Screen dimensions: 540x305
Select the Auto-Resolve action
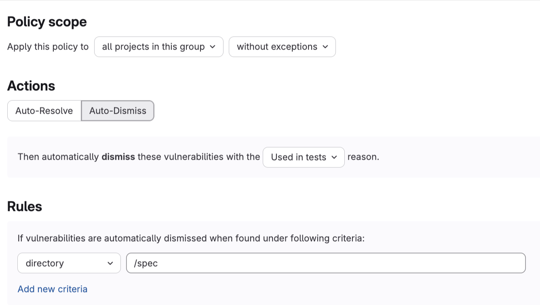[x=44, y=111]
